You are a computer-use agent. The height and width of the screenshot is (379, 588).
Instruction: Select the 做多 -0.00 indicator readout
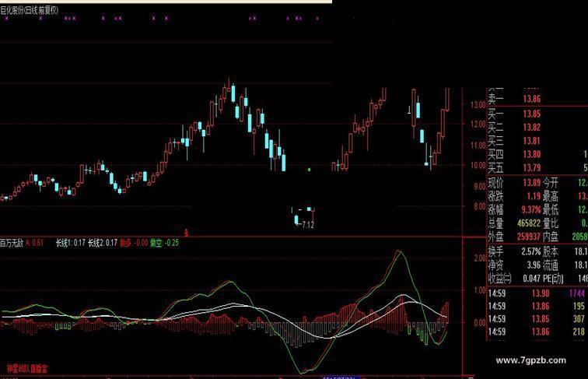[134, 243]
